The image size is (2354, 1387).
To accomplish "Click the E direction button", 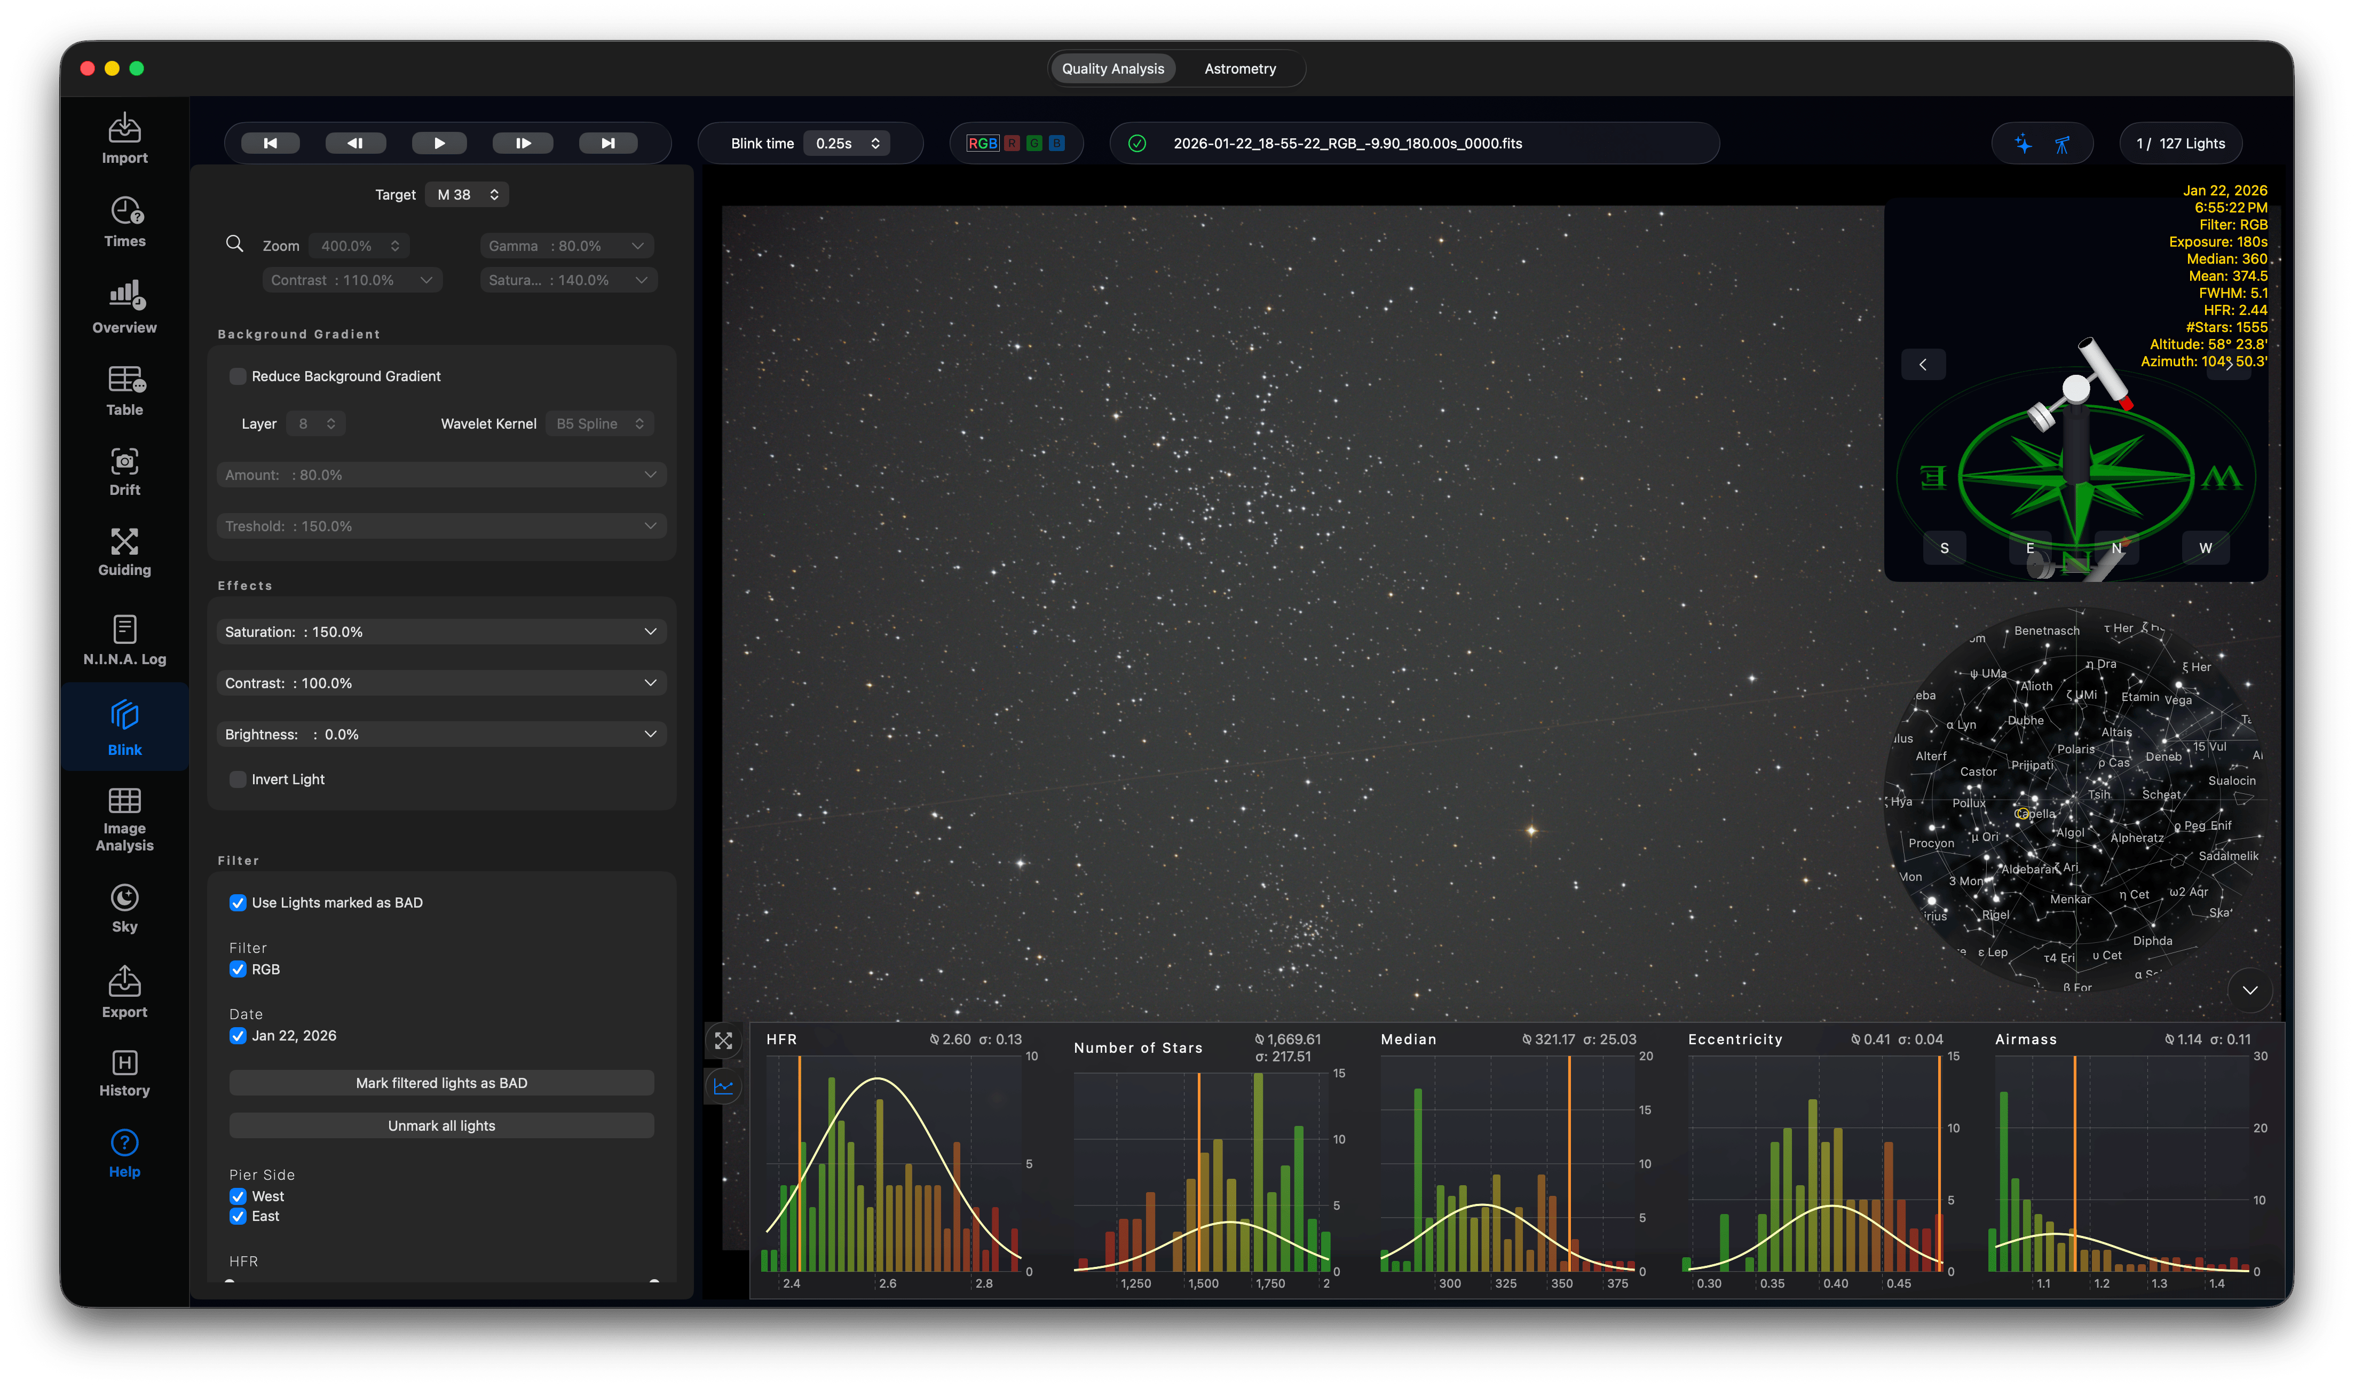I will (2030, 549).
